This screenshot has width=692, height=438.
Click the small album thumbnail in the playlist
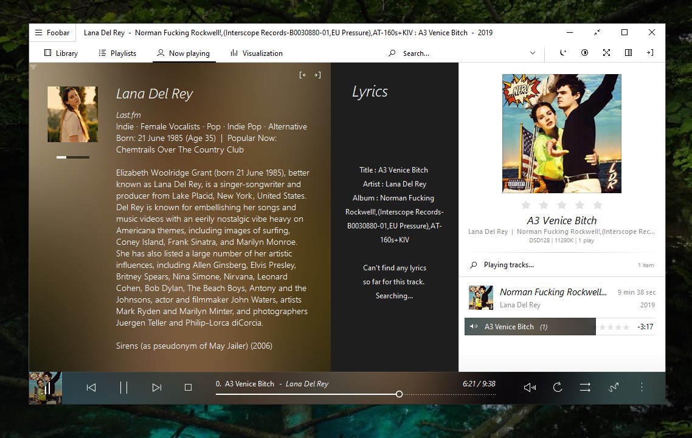[480, 298]
